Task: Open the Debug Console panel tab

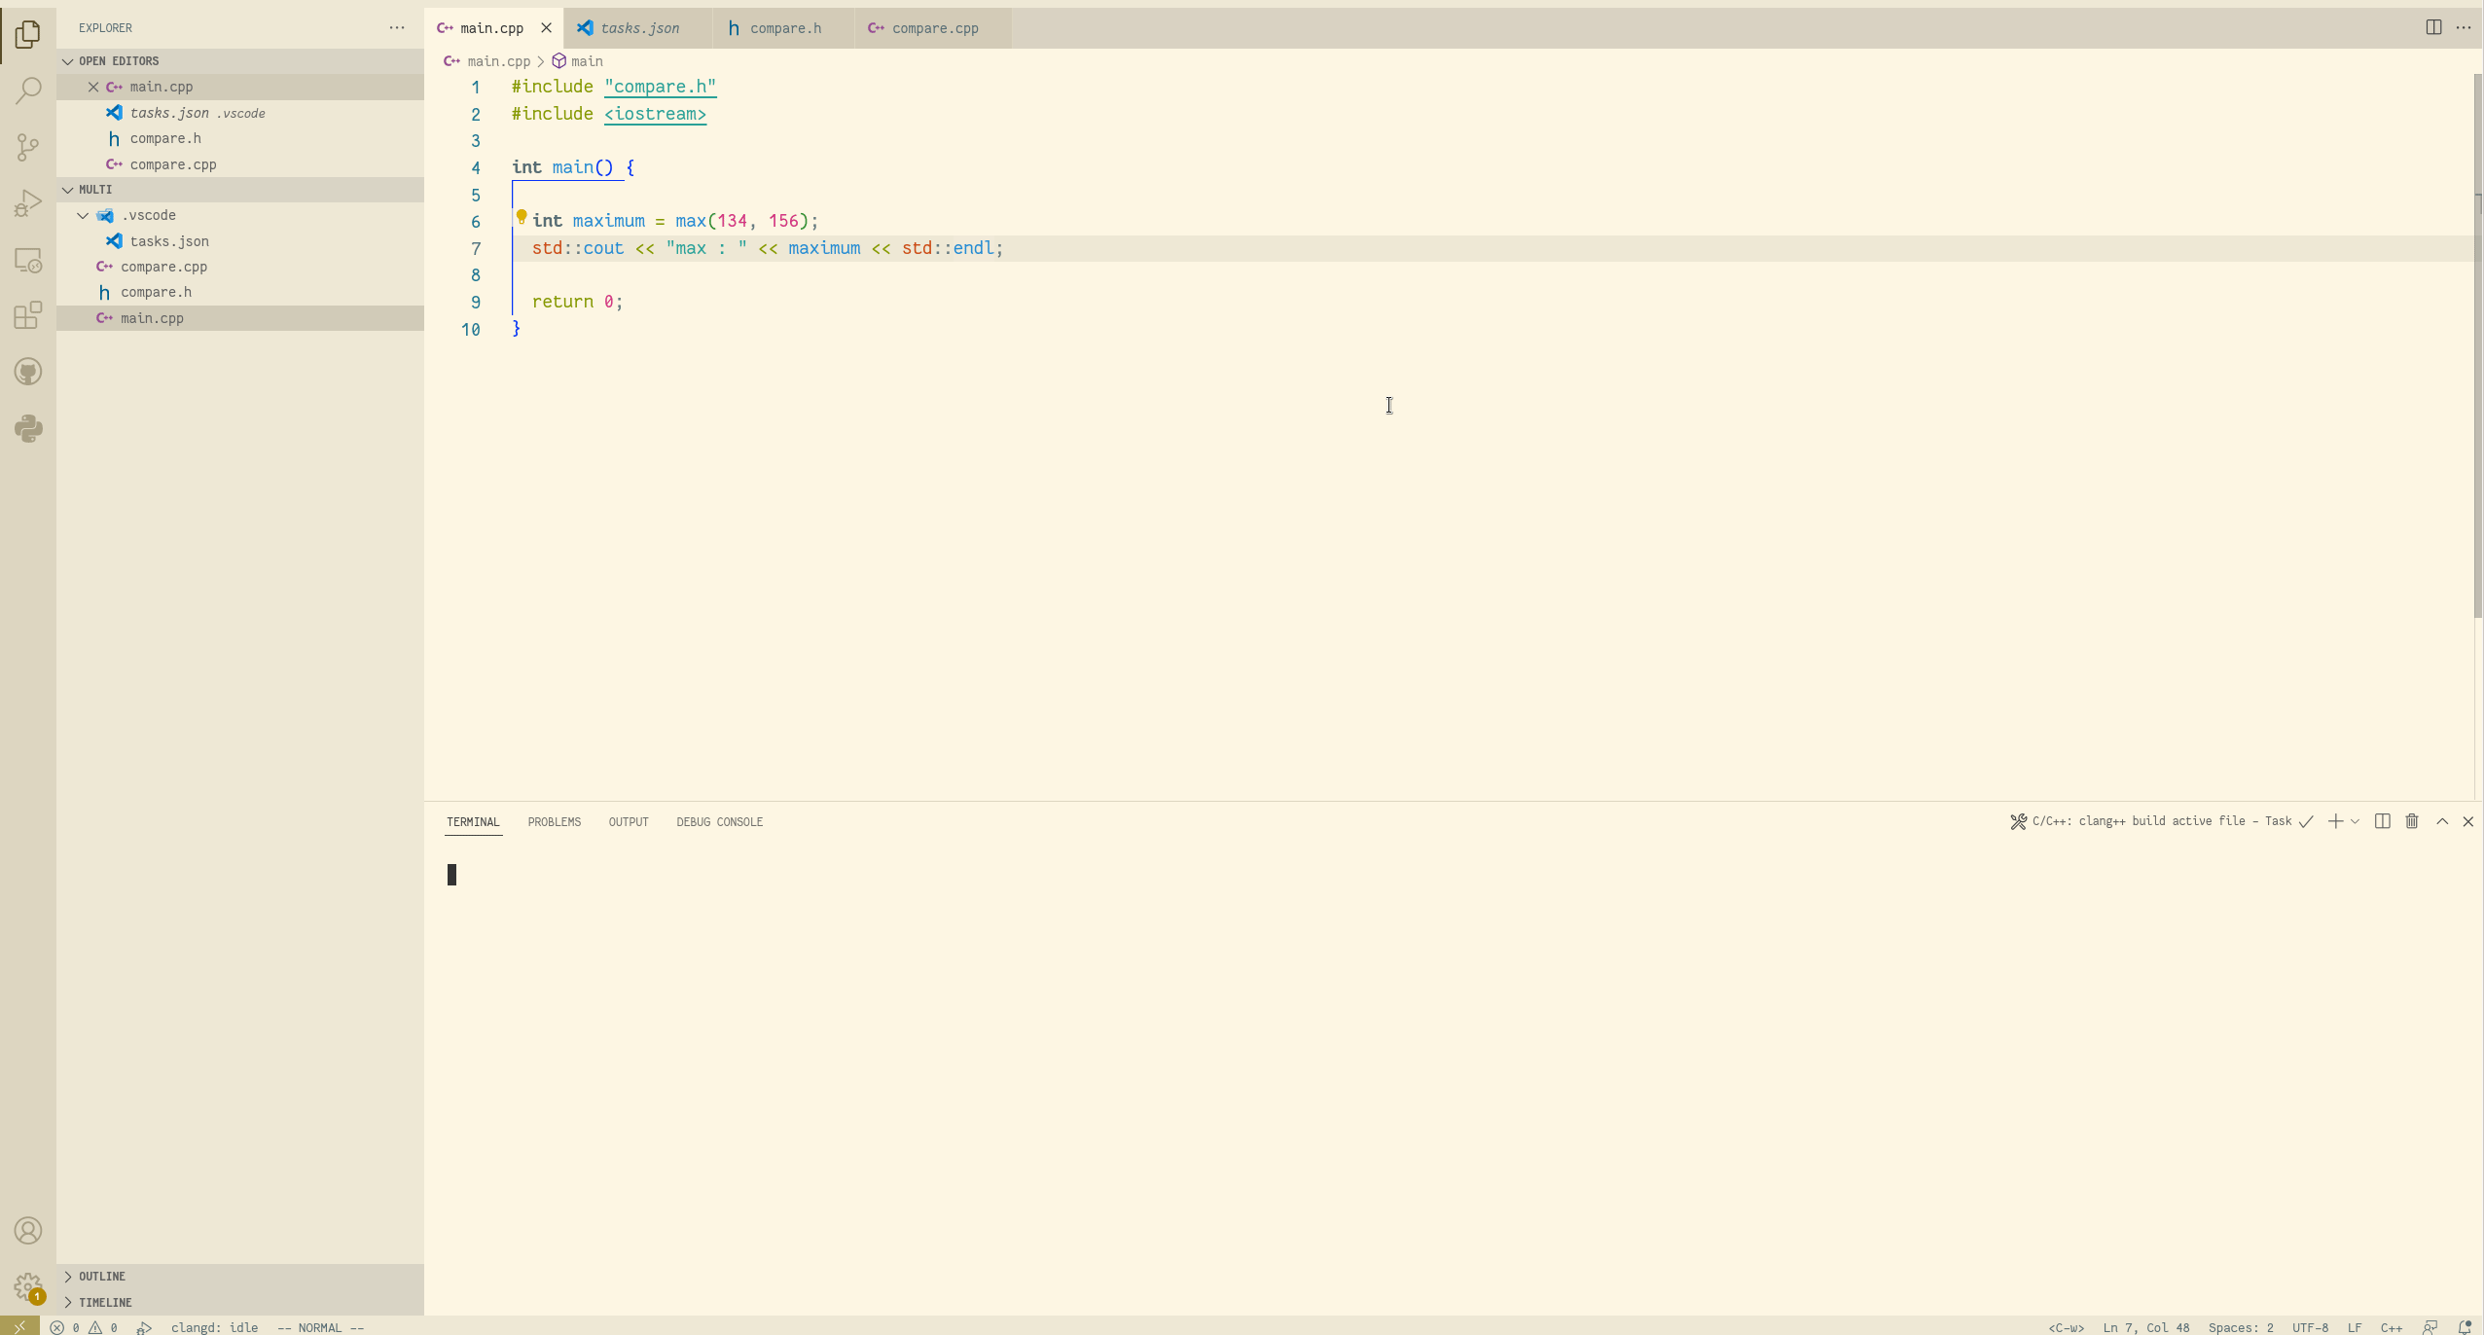Action: (x=719, y=821)
